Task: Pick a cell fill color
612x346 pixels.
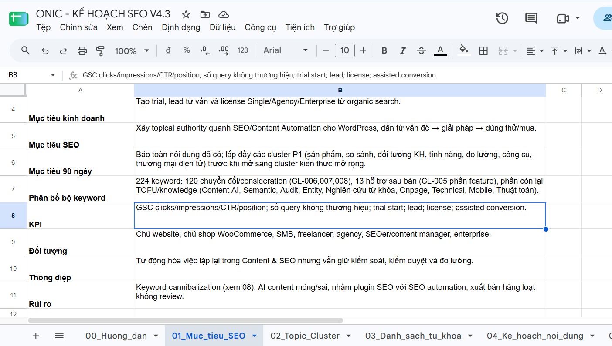Action: tap(464, 50)
